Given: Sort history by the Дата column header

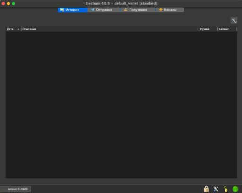Looking at the screenshot, I should pos(10,29).
